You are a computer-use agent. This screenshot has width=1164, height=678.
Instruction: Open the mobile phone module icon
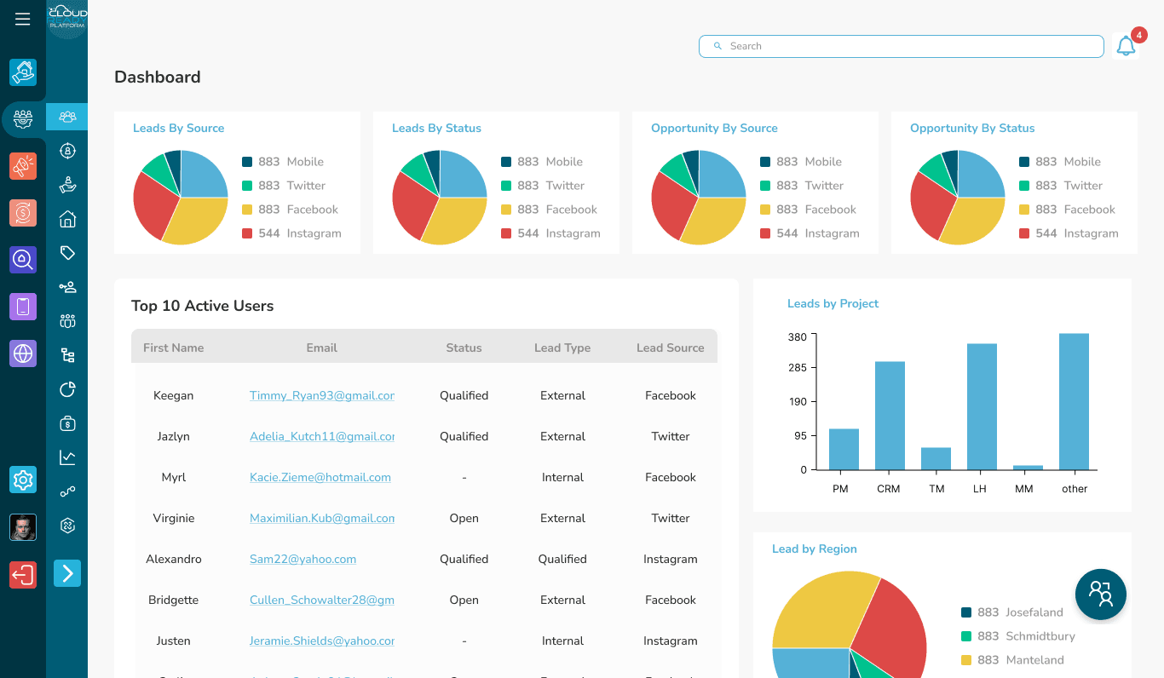pos(23,307)
